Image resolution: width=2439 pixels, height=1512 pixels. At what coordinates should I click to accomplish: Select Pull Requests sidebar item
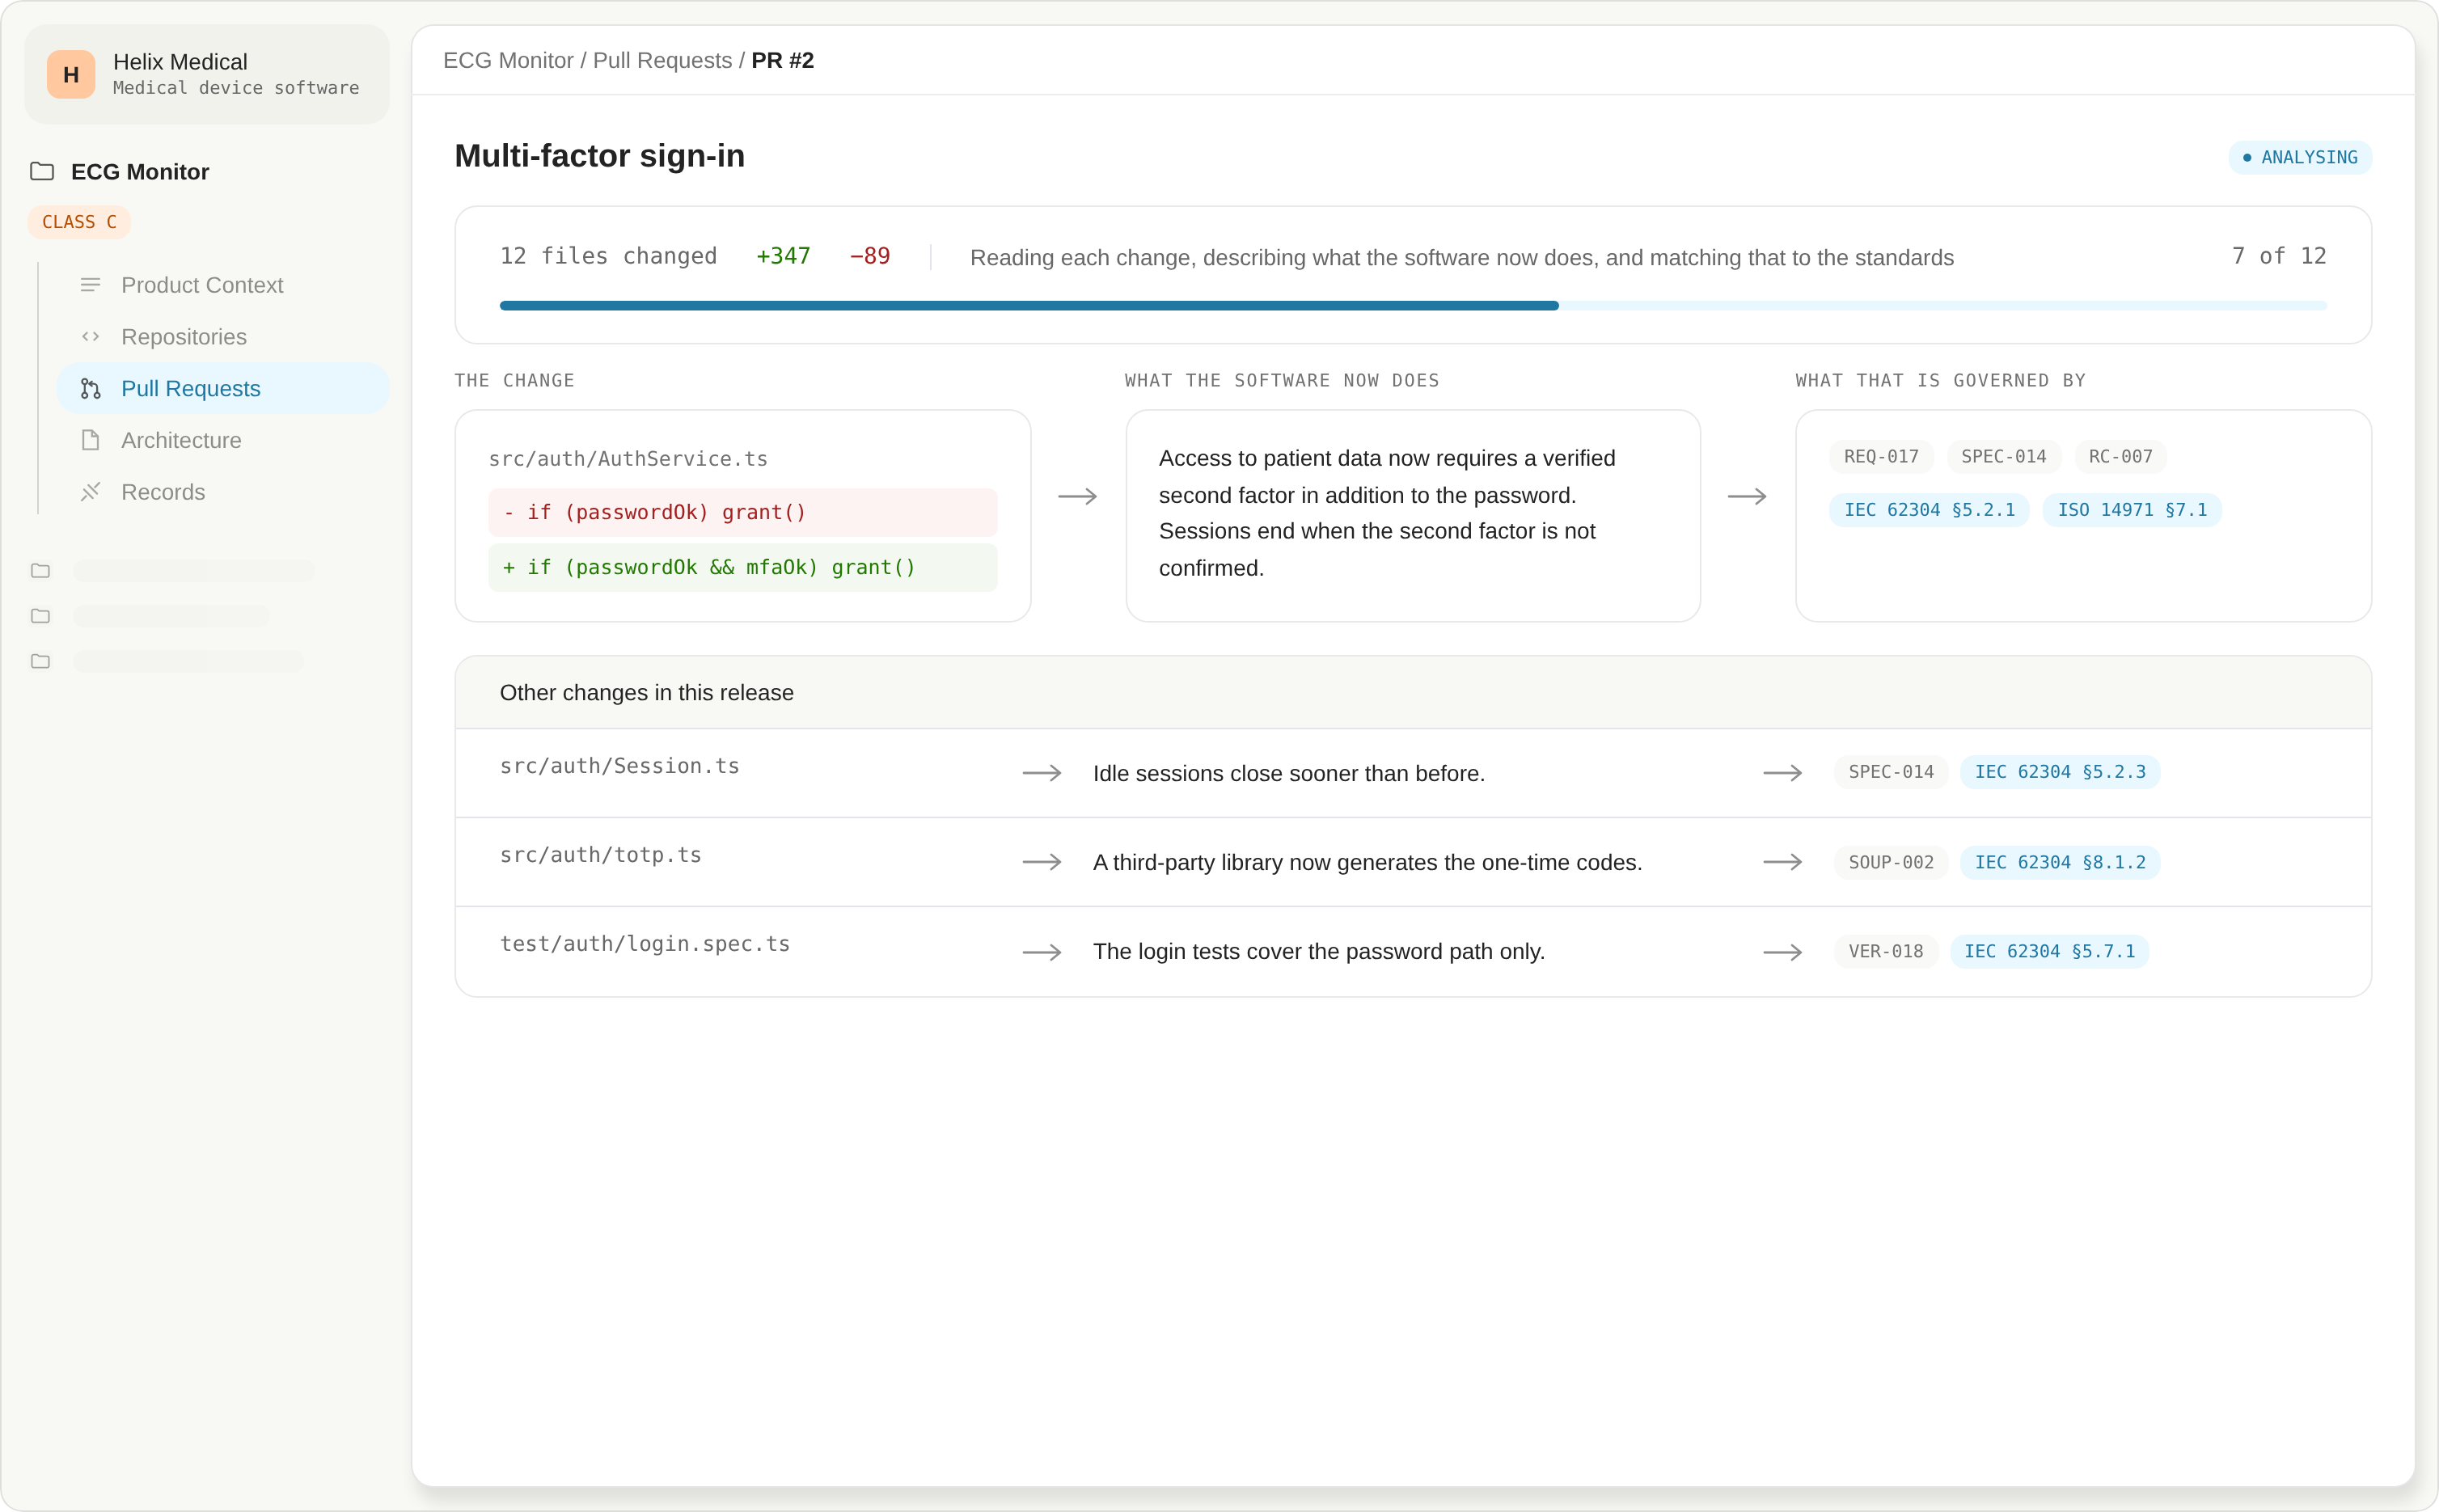(223, 388)
